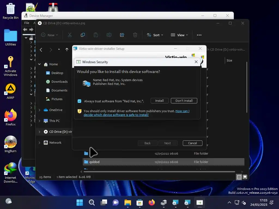Click the Back arrow in Device Manager toolbar
This screenshot has width=279, height=209.
point(25,29)
